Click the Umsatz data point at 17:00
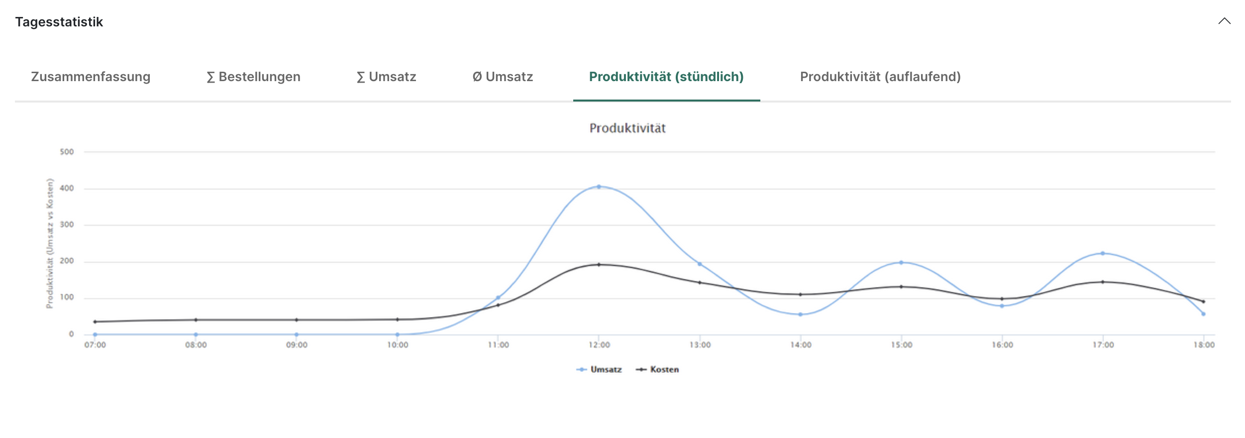 [1103, 253]
